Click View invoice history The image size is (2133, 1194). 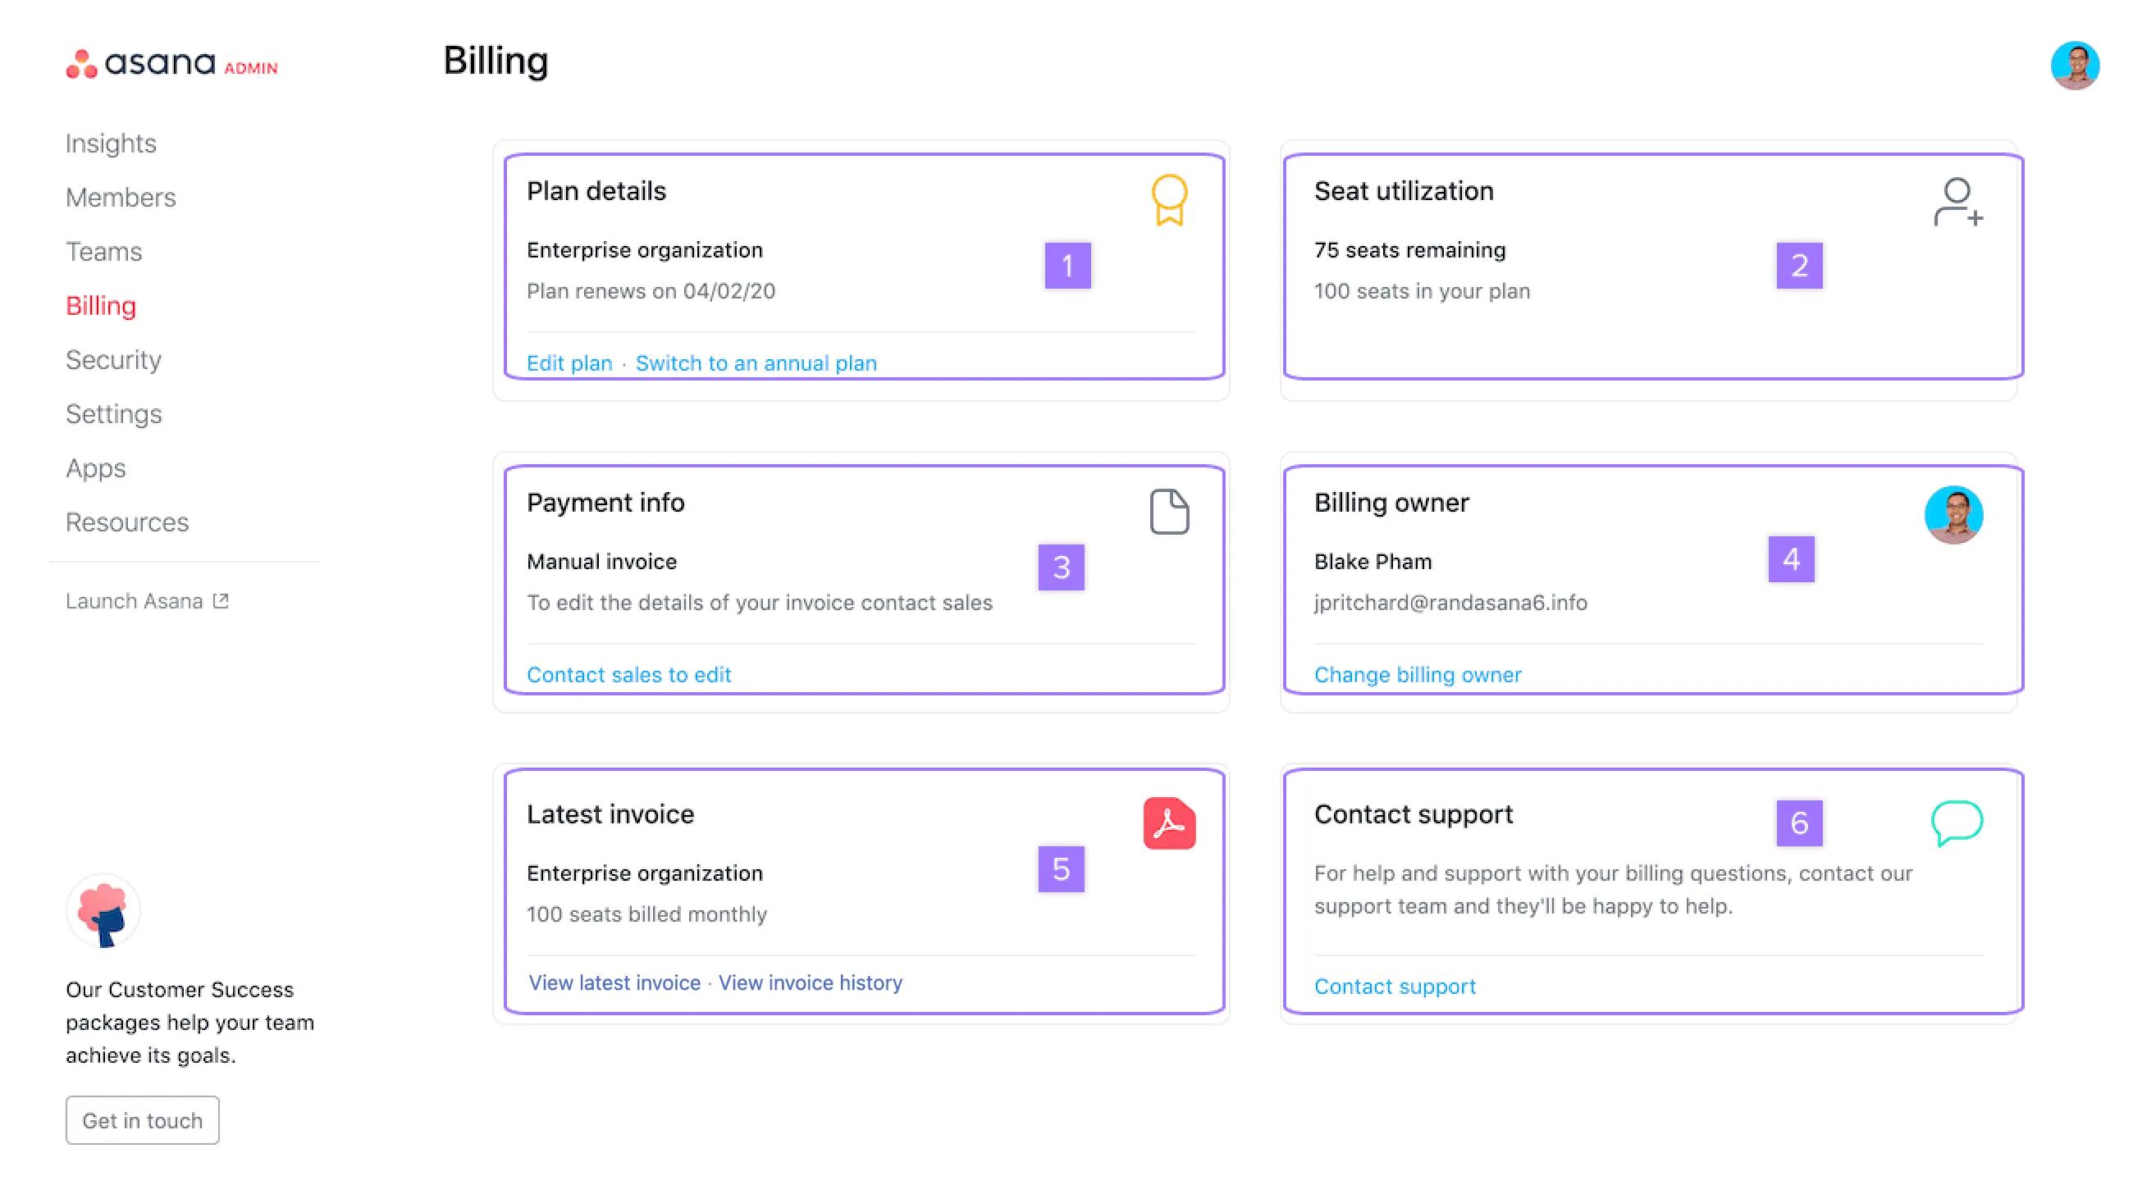[810, 982]
